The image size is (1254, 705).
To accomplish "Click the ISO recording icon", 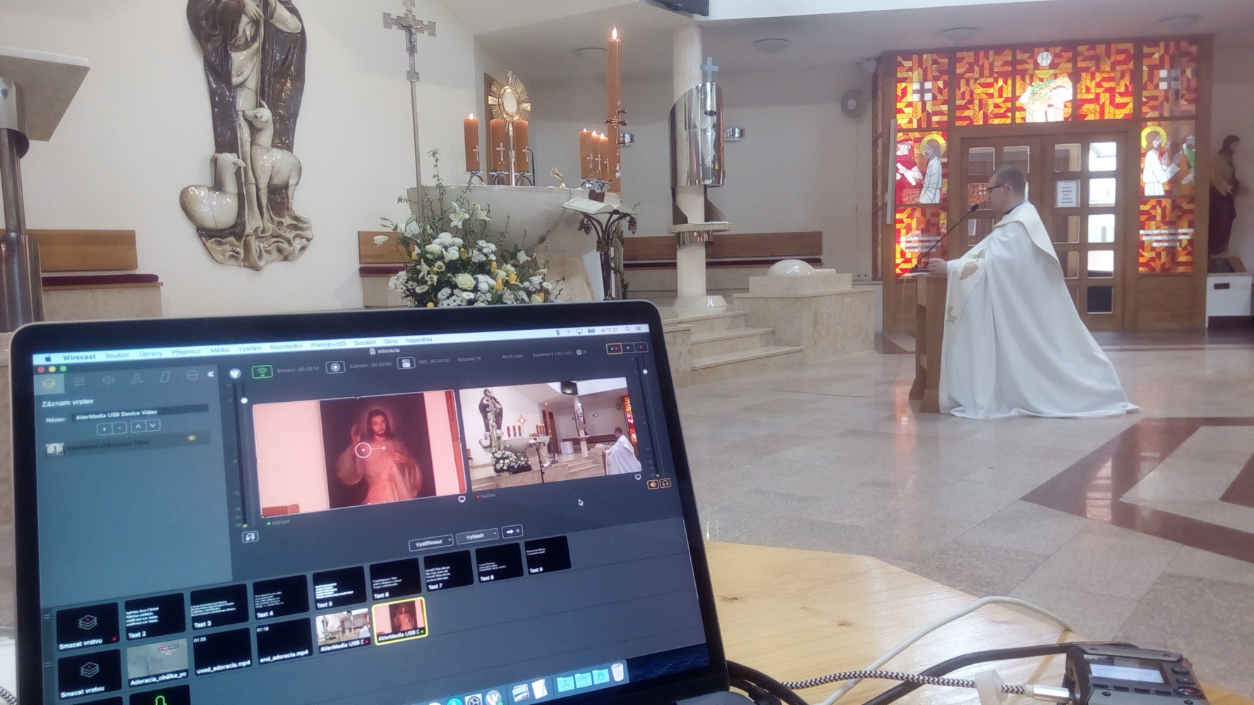I will click(405, 362).
